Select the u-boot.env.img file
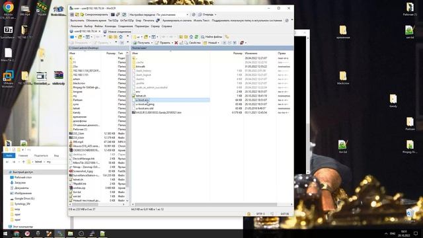This screenshot has height=238, width=423. tap(143, 104)
